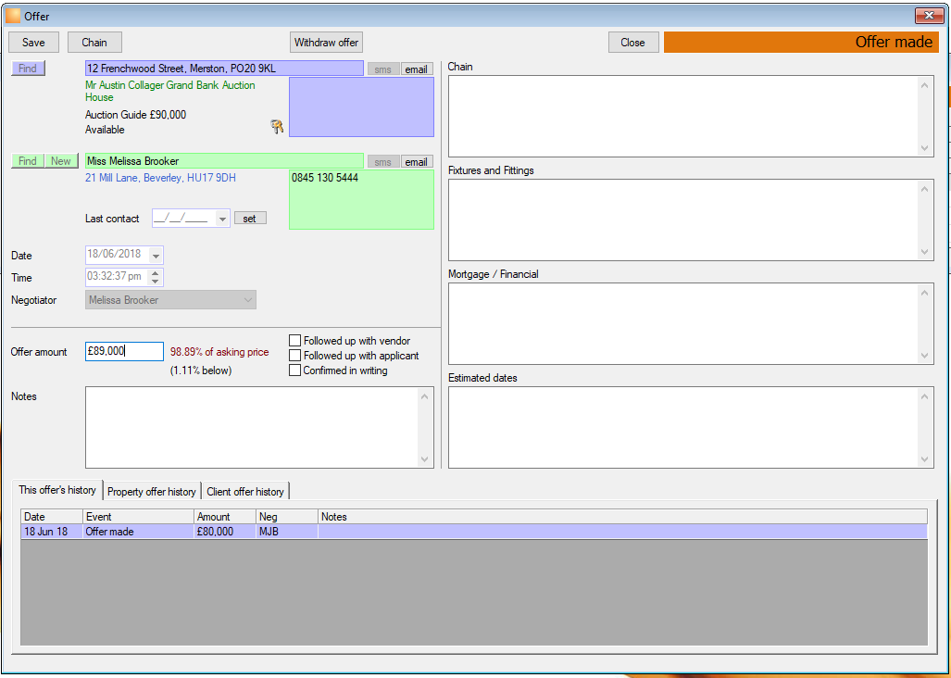Click the Mortgage / Financial scroll down arrow

click(924, 356)
